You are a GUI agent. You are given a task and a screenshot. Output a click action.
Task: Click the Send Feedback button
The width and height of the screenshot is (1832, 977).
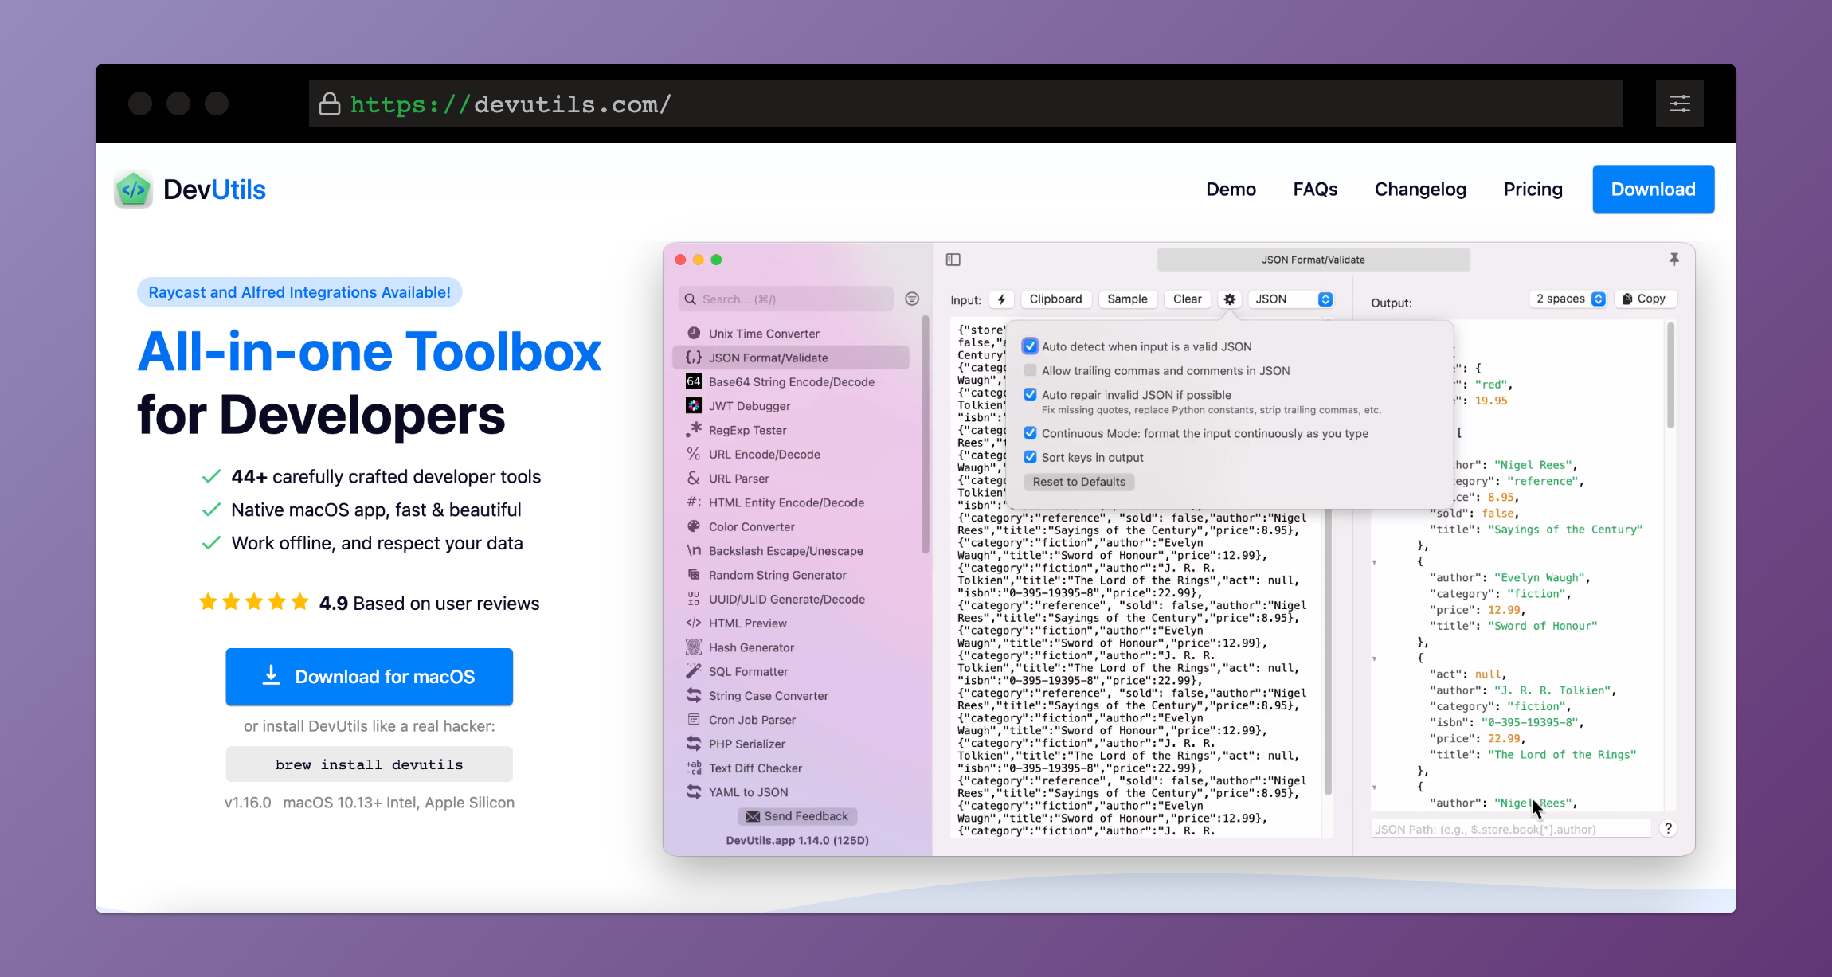tap(797, 816)
